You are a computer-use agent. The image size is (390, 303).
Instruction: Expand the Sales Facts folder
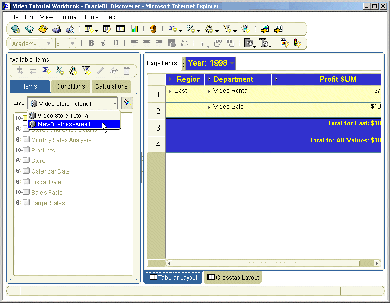point(18,192)
